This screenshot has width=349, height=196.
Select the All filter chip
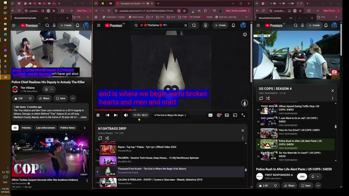(15, 128)
